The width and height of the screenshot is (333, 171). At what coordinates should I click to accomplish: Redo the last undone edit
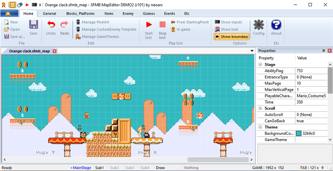click(x=64, y=28)
